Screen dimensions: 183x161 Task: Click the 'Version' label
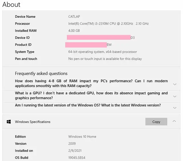coord(21,144)
